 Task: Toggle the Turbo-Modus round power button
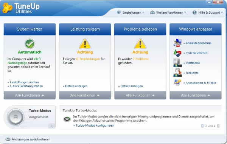[x=16, y=117]
